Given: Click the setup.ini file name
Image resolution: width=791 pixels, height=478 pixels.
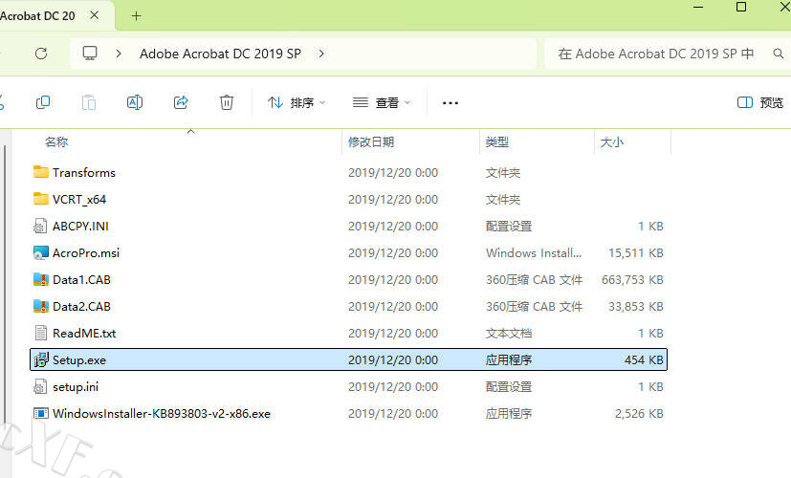Looking at the screenshot, I should [x=76, y=387].
